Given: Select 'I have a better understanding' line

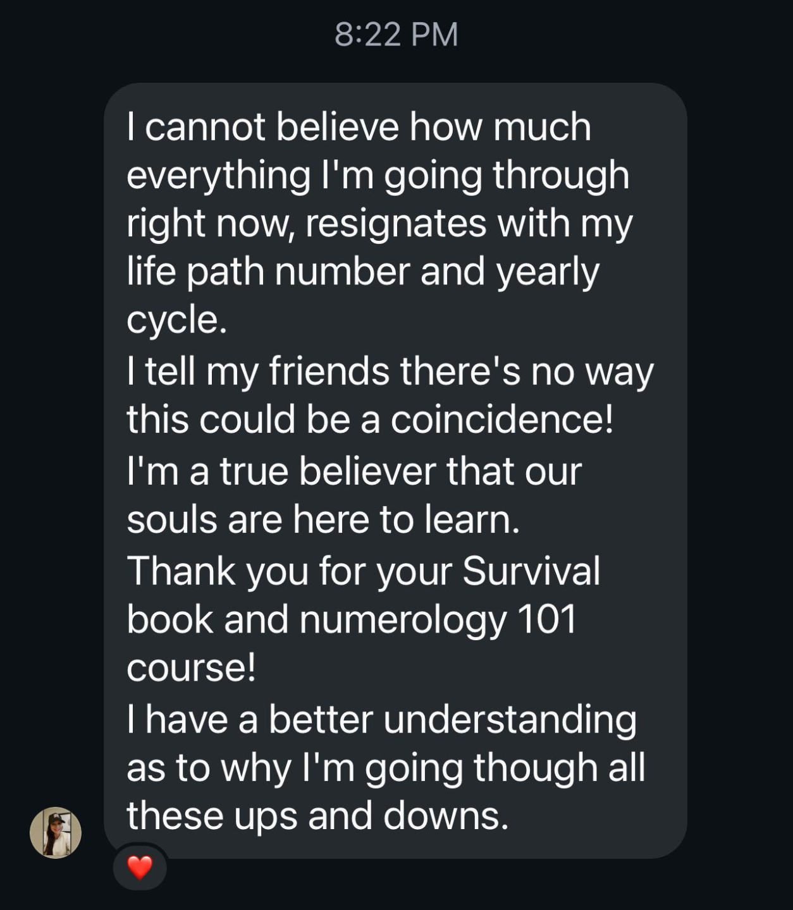Looking at the screenshot, I should [381, 719].
